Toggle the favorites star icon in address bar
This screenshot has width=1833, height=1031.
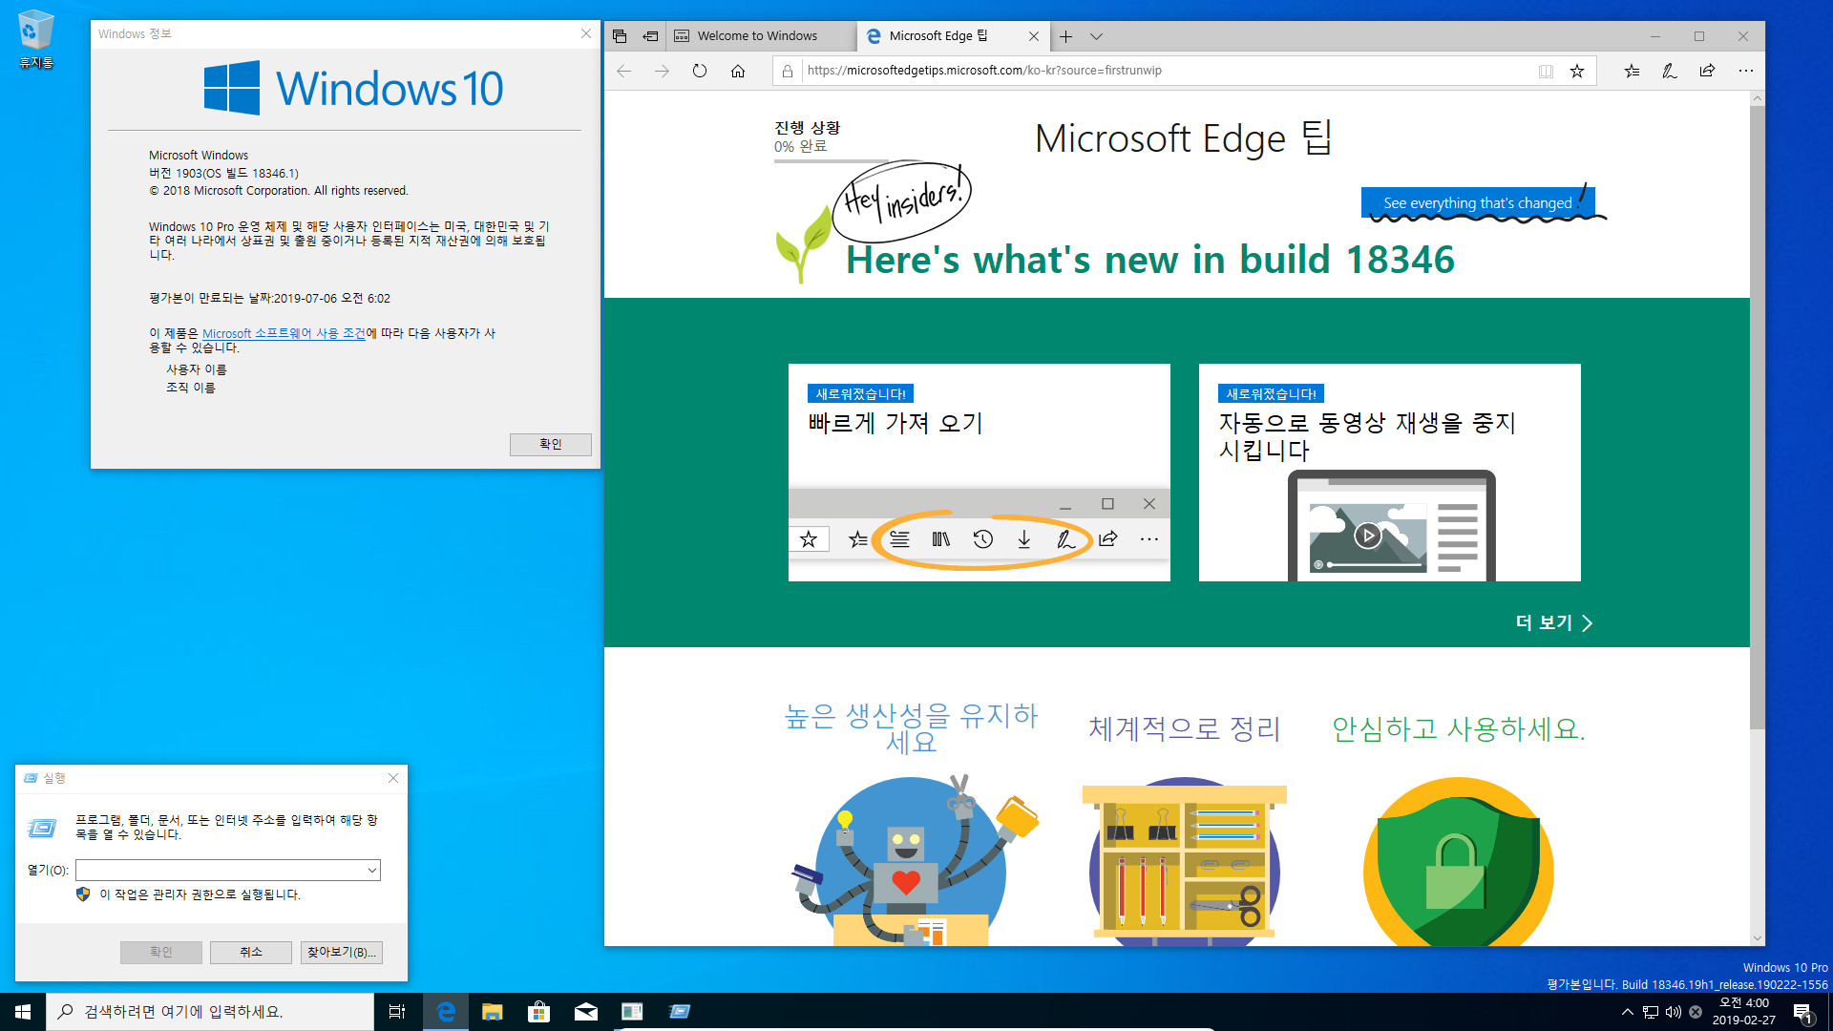pos(1575,70)
